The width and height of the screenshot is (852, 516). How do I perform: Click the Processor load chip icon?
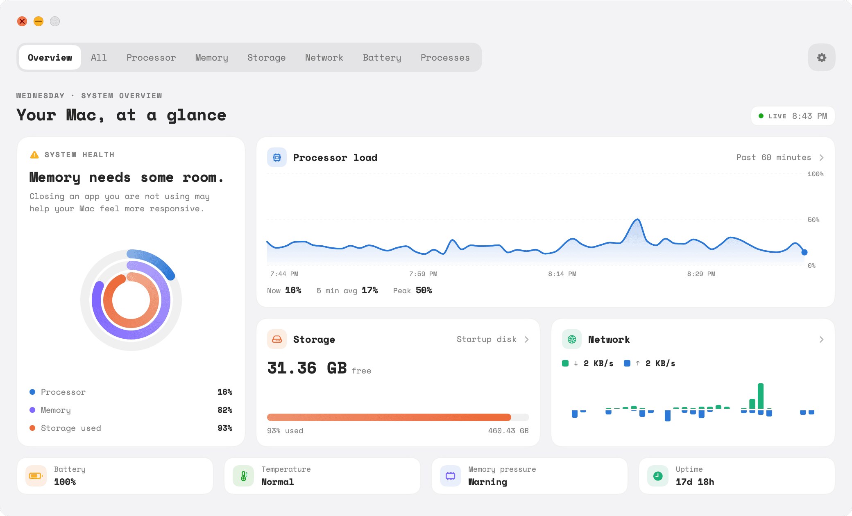pyautogui.click(x=277, y=157)
